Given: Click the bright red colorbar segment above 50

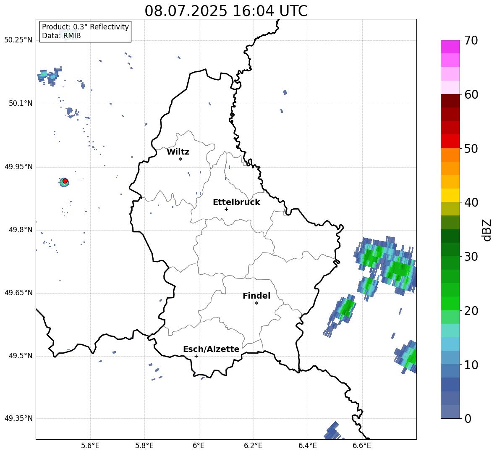Looking at the screenshot, I should 450,141.
